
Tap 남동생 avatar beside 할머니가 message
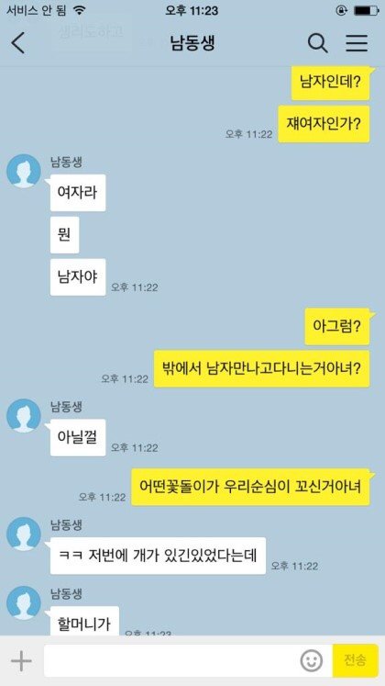click(24, 602)
